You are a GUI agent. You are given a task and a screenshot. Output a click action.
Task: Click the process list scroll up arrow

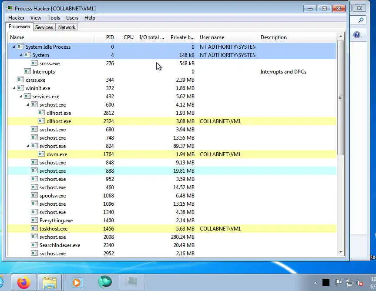pos(340,37)
